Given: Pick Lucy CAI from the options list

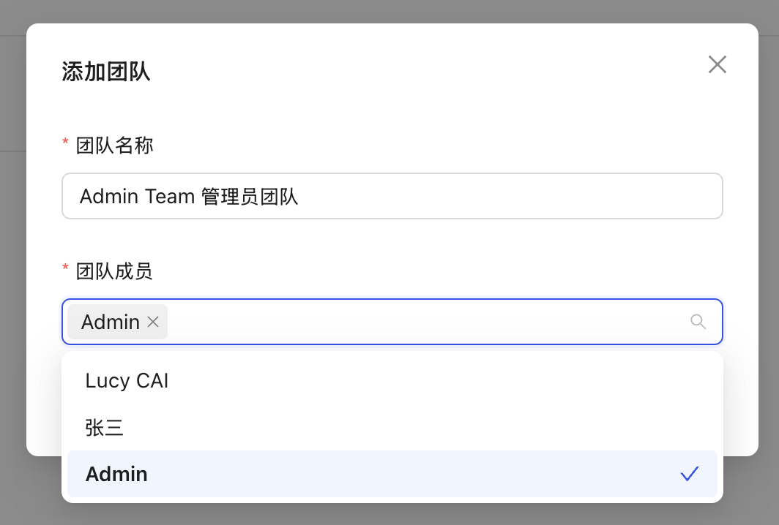Looking at the screenshot, I should click(127, 380).
